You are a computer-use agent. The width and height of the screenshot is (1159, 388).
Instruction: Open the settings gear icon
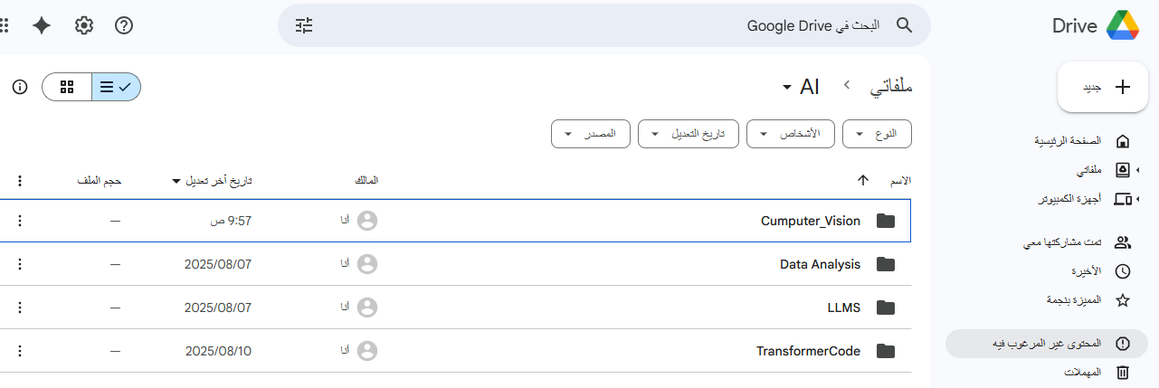84,25
